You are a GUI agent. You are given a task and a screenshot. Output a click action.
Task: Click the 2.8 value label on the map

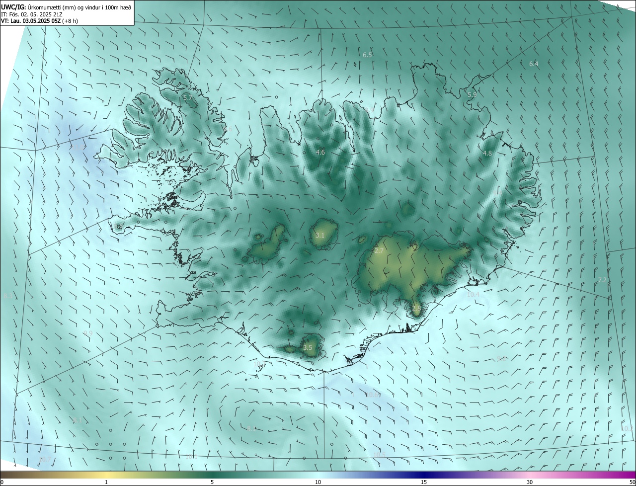416,308
